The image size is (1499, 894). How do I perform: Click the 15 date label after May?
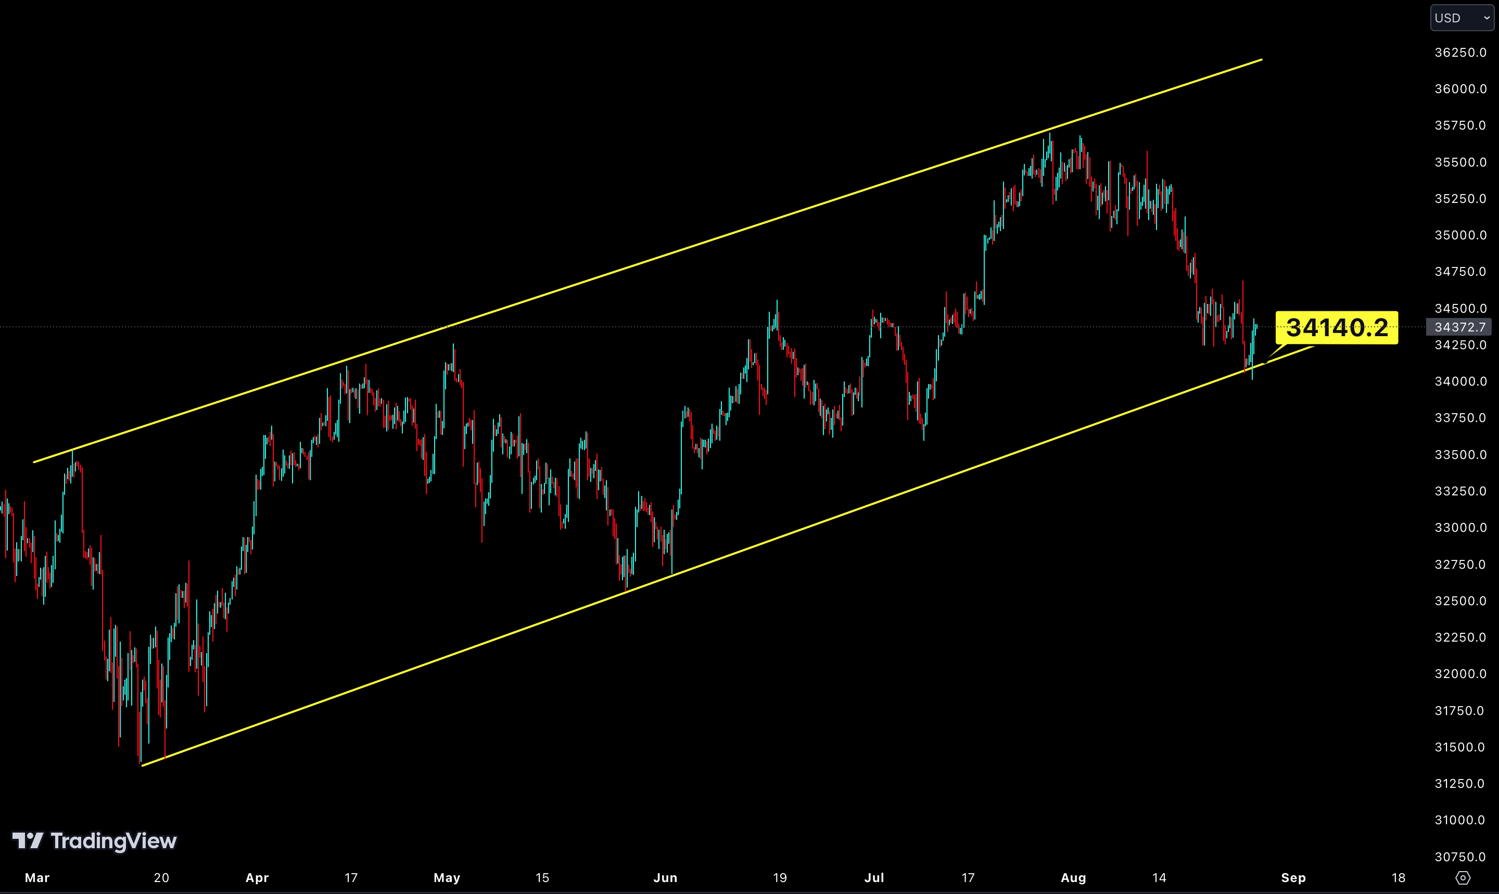542,878
